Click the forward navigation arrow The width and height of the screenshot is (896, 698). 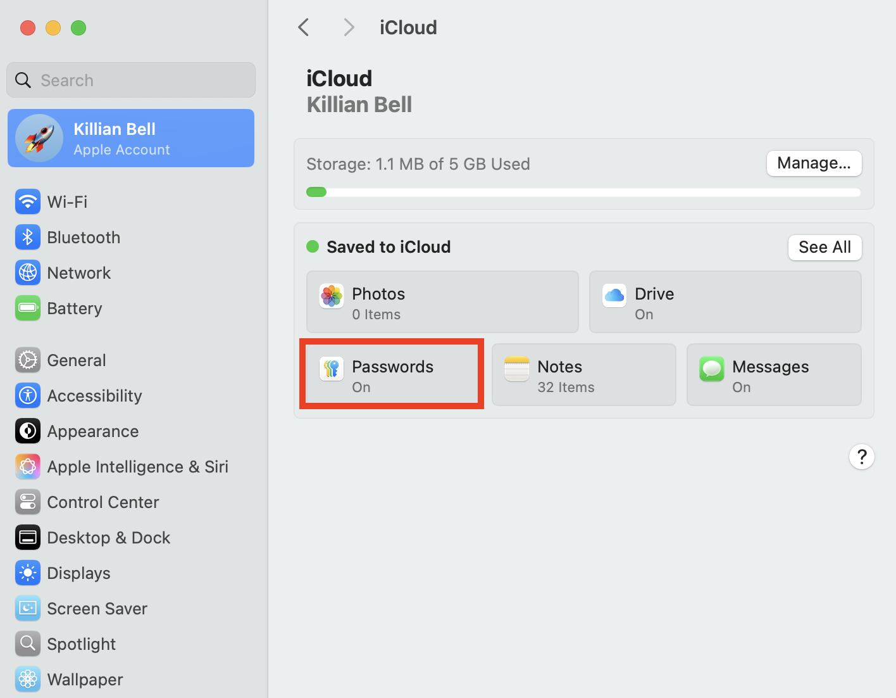click(x=349, y=27)
